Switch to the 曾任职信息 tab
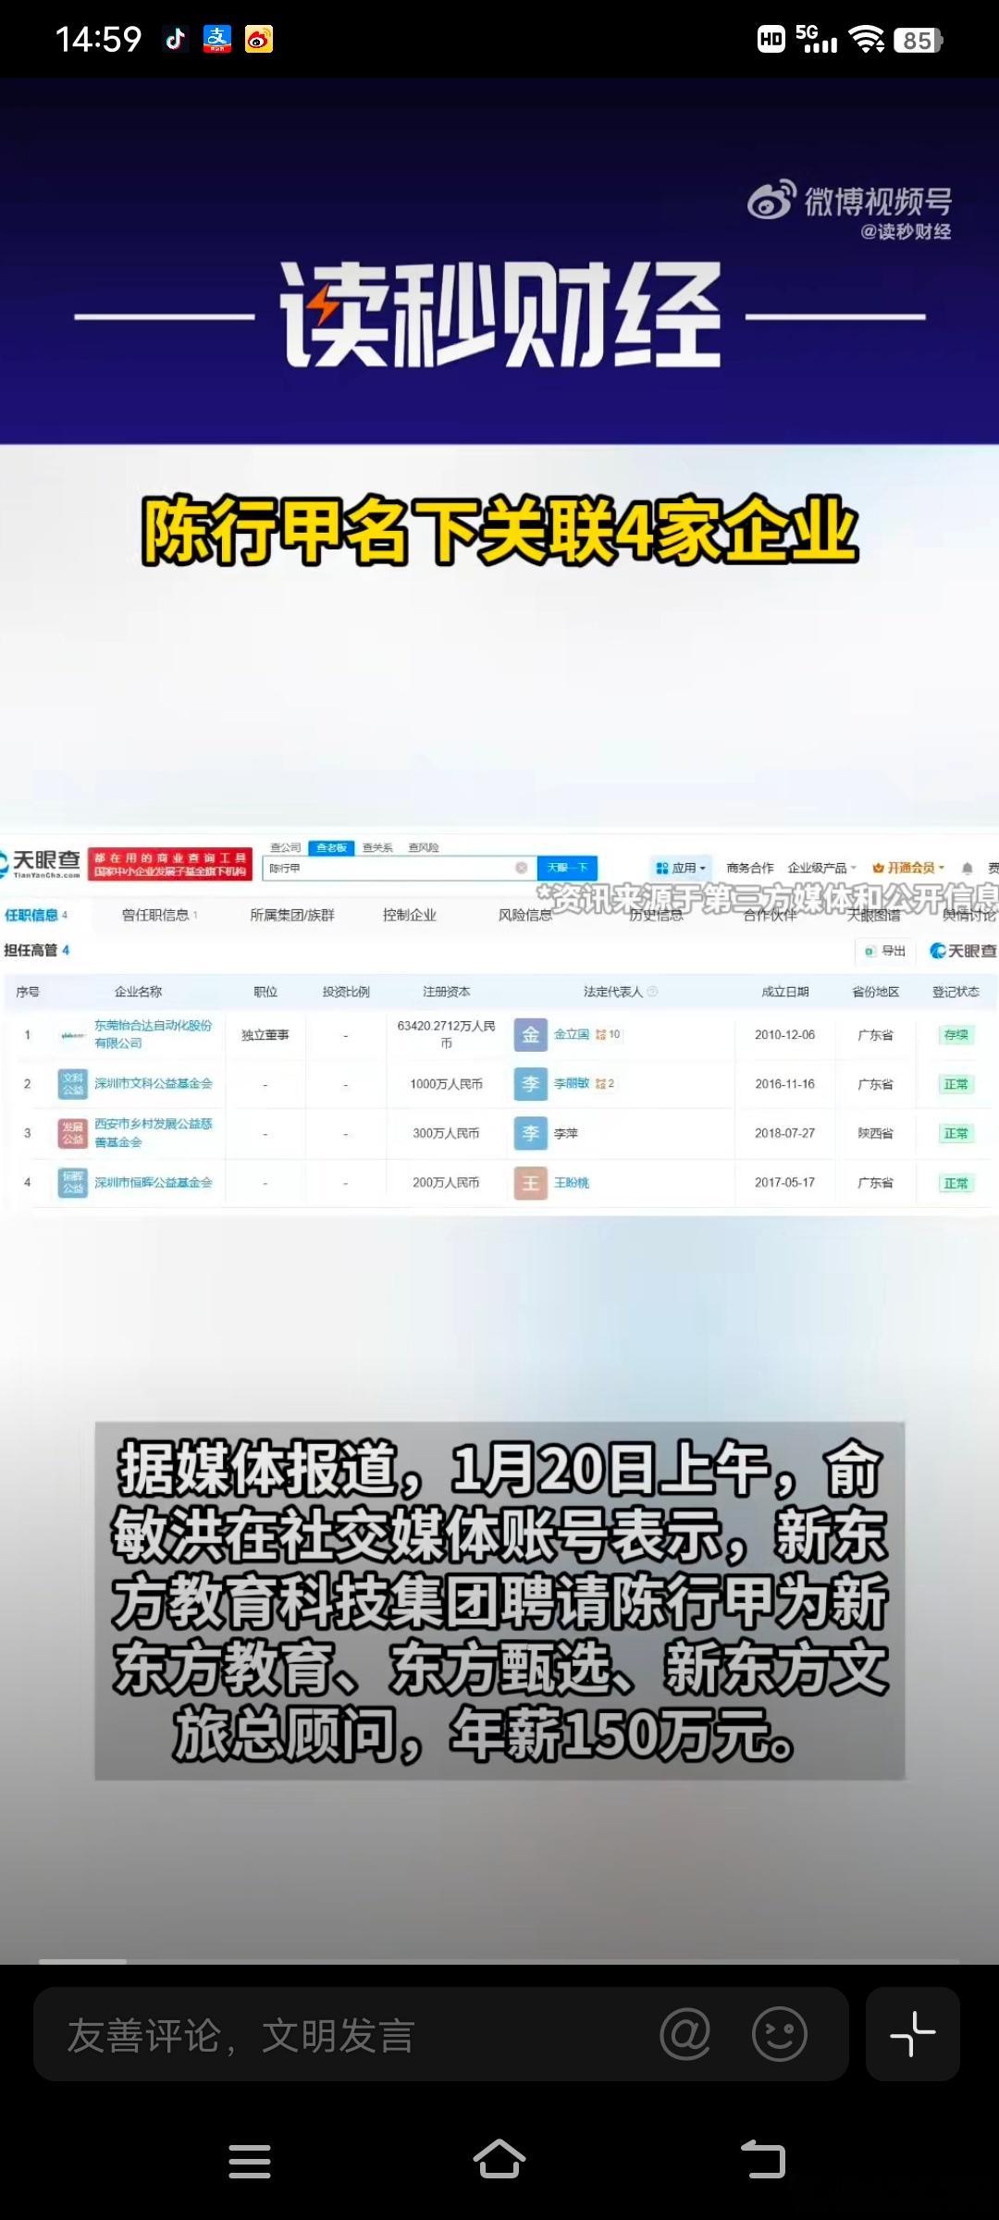Screen dimensions: 999x2220 (x=159, y=915)
